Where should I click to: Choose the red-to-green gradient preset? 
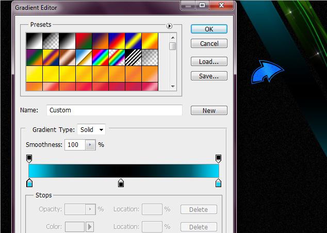tap(84, 40)
